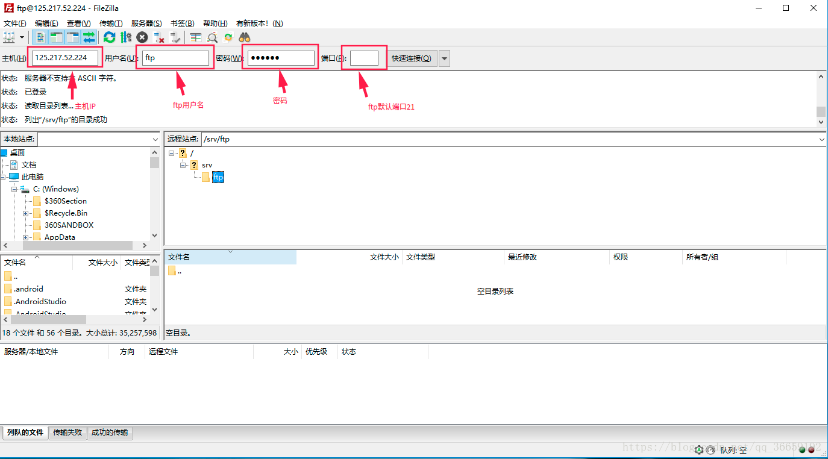Click 快速连接(Q) button
Screen dimensions: 828x459
pyautogui.click(x=412, y=58)
